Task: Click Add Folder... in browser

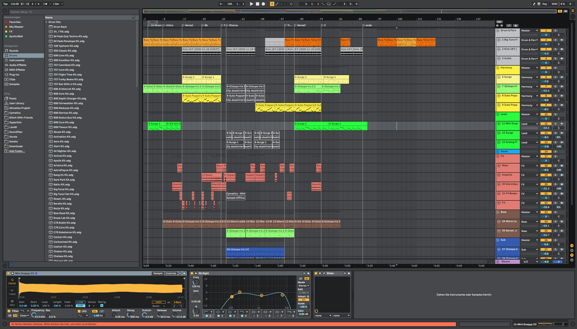Action: point(17,151)
